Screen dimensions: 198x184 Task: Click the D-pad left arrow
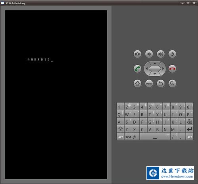click(x=146, y=69)
